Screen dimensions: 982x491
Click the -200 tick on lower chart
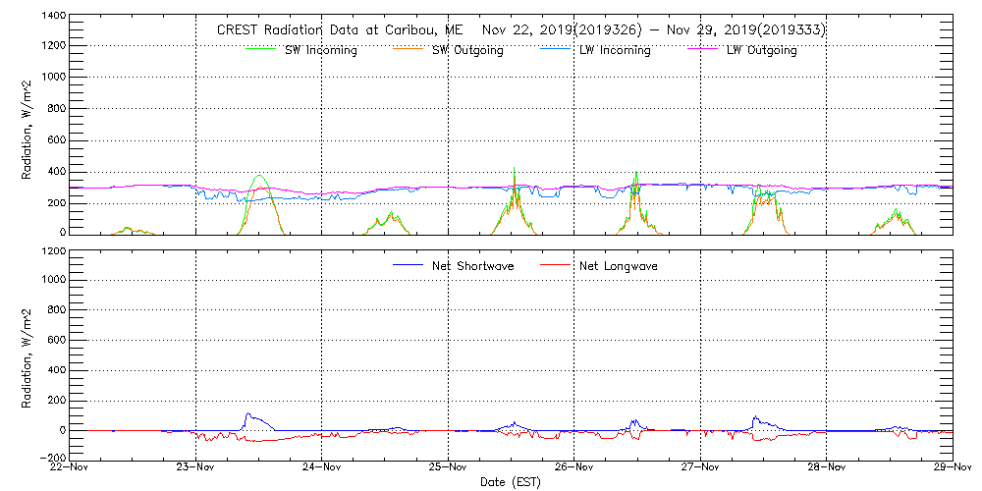point(53,458)
